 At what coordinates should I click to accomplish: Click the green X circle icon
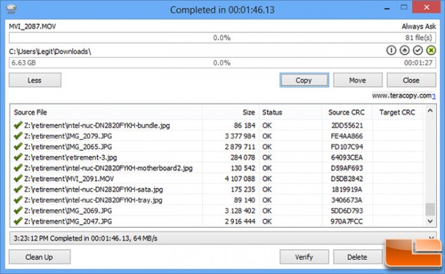[431, 50]
